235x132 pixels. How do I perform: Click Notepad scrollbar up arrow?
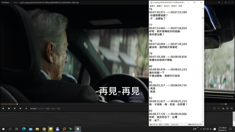pyautogui.click(x=203, y=9)
